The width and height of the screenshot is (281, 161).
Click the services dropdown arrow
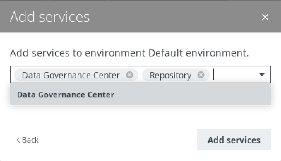tap(262, 74)
